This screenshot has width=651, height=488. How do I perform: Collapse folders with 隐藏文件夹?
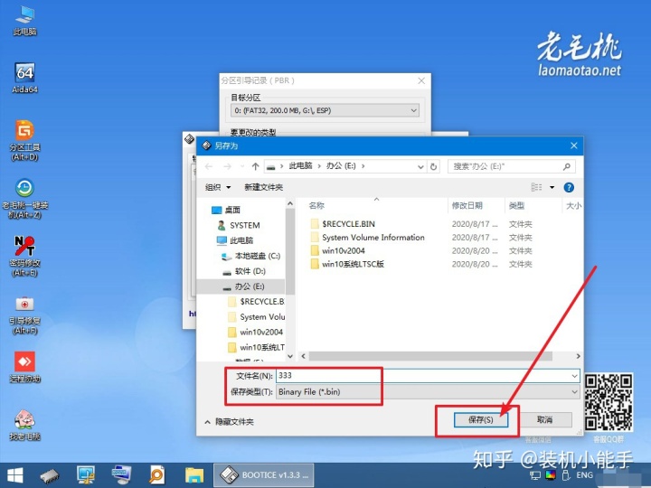pyautogui.click(x=229, y=422)
